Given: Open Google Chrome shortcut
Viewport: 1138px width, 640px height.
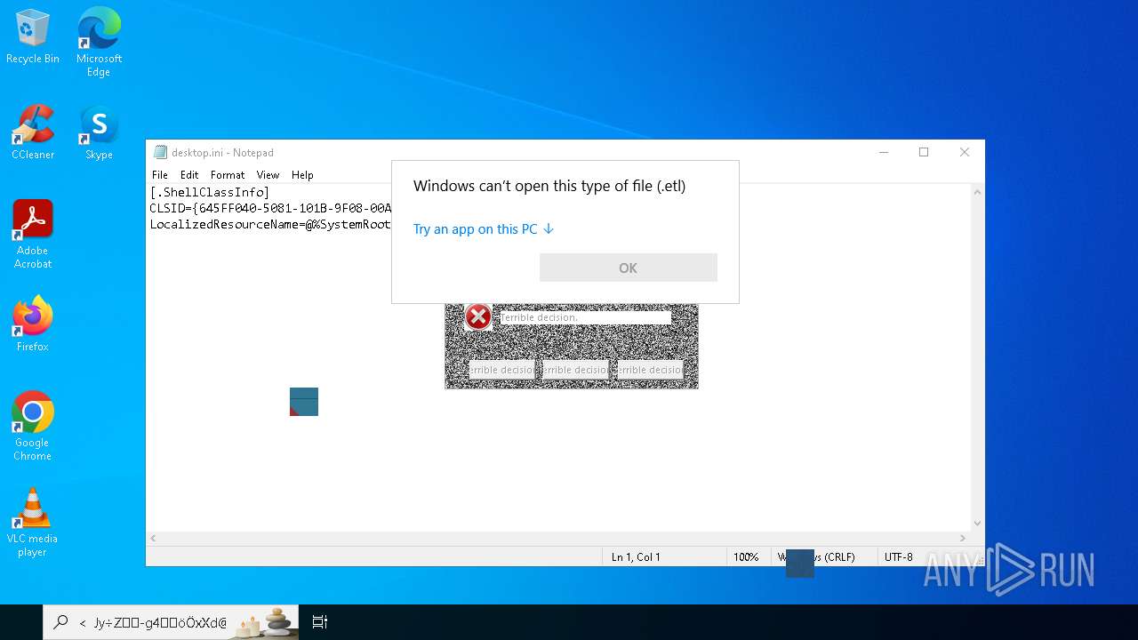Looking at the screenshot, I should (x=33, y=427).
